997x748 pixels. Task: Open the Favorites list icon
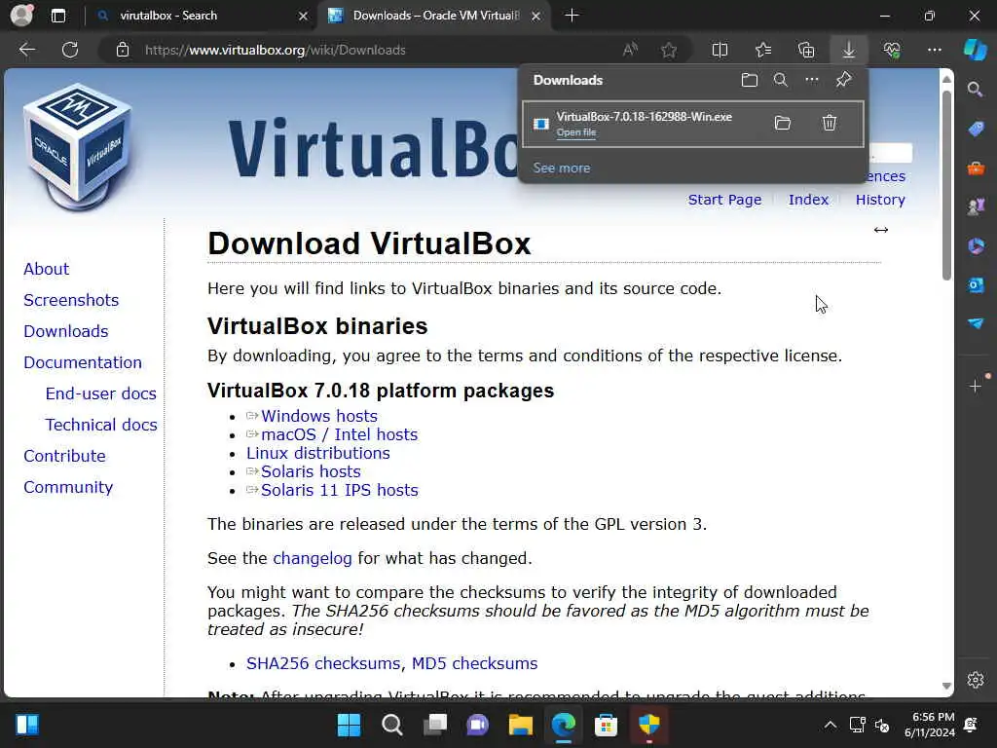click(x=763, y=50)
